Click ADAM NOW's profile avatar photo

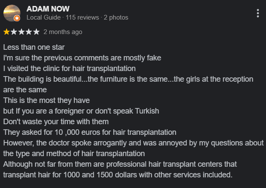pyautogui.click(x=12, y=13)
